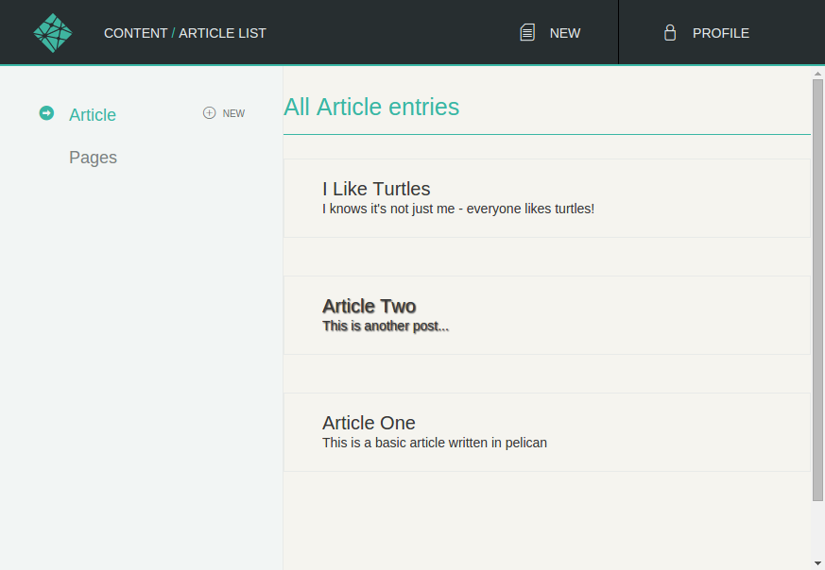Select Pages in the sidebar
The width and height of the screenshot is (825, 570).
(x=93, y=157)
